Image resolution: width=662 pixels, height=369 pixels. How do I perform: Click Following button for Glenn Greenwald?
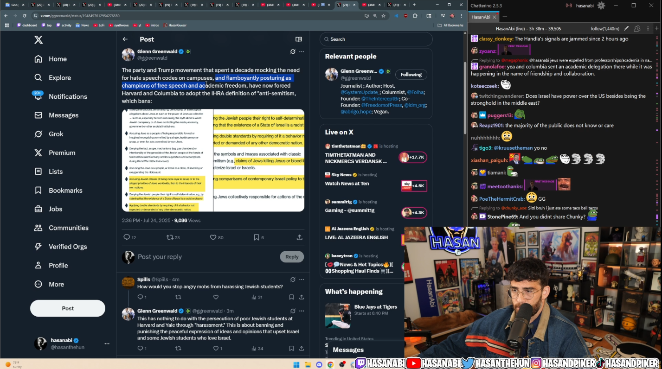click(x=411, y=75)
